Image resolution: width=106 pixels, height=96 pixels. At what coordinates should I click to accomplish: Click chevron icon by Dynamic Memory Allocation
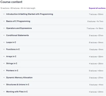point(4,78)
